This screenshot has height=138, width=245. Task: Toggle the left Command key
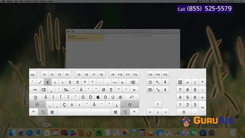pyautogui.click(x=52, y=112)
